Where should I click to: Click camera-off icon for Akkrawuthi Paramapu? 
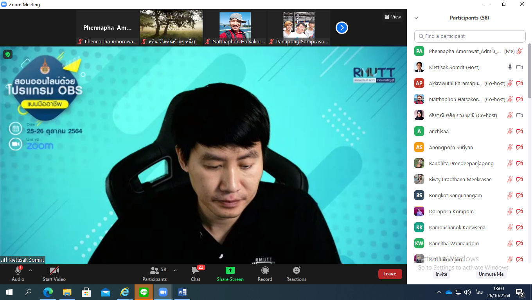(x=519, y=83)
